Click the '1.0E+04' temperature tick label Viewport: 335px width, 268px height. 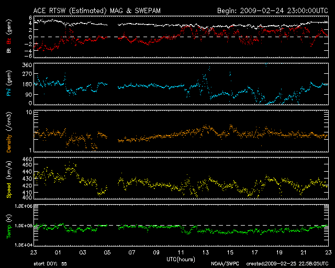tap(24, 245)
